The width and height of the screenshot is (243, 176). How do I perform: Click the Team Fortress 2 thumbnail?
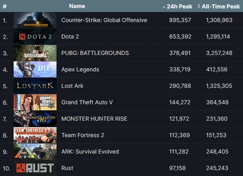coord(35,135)
